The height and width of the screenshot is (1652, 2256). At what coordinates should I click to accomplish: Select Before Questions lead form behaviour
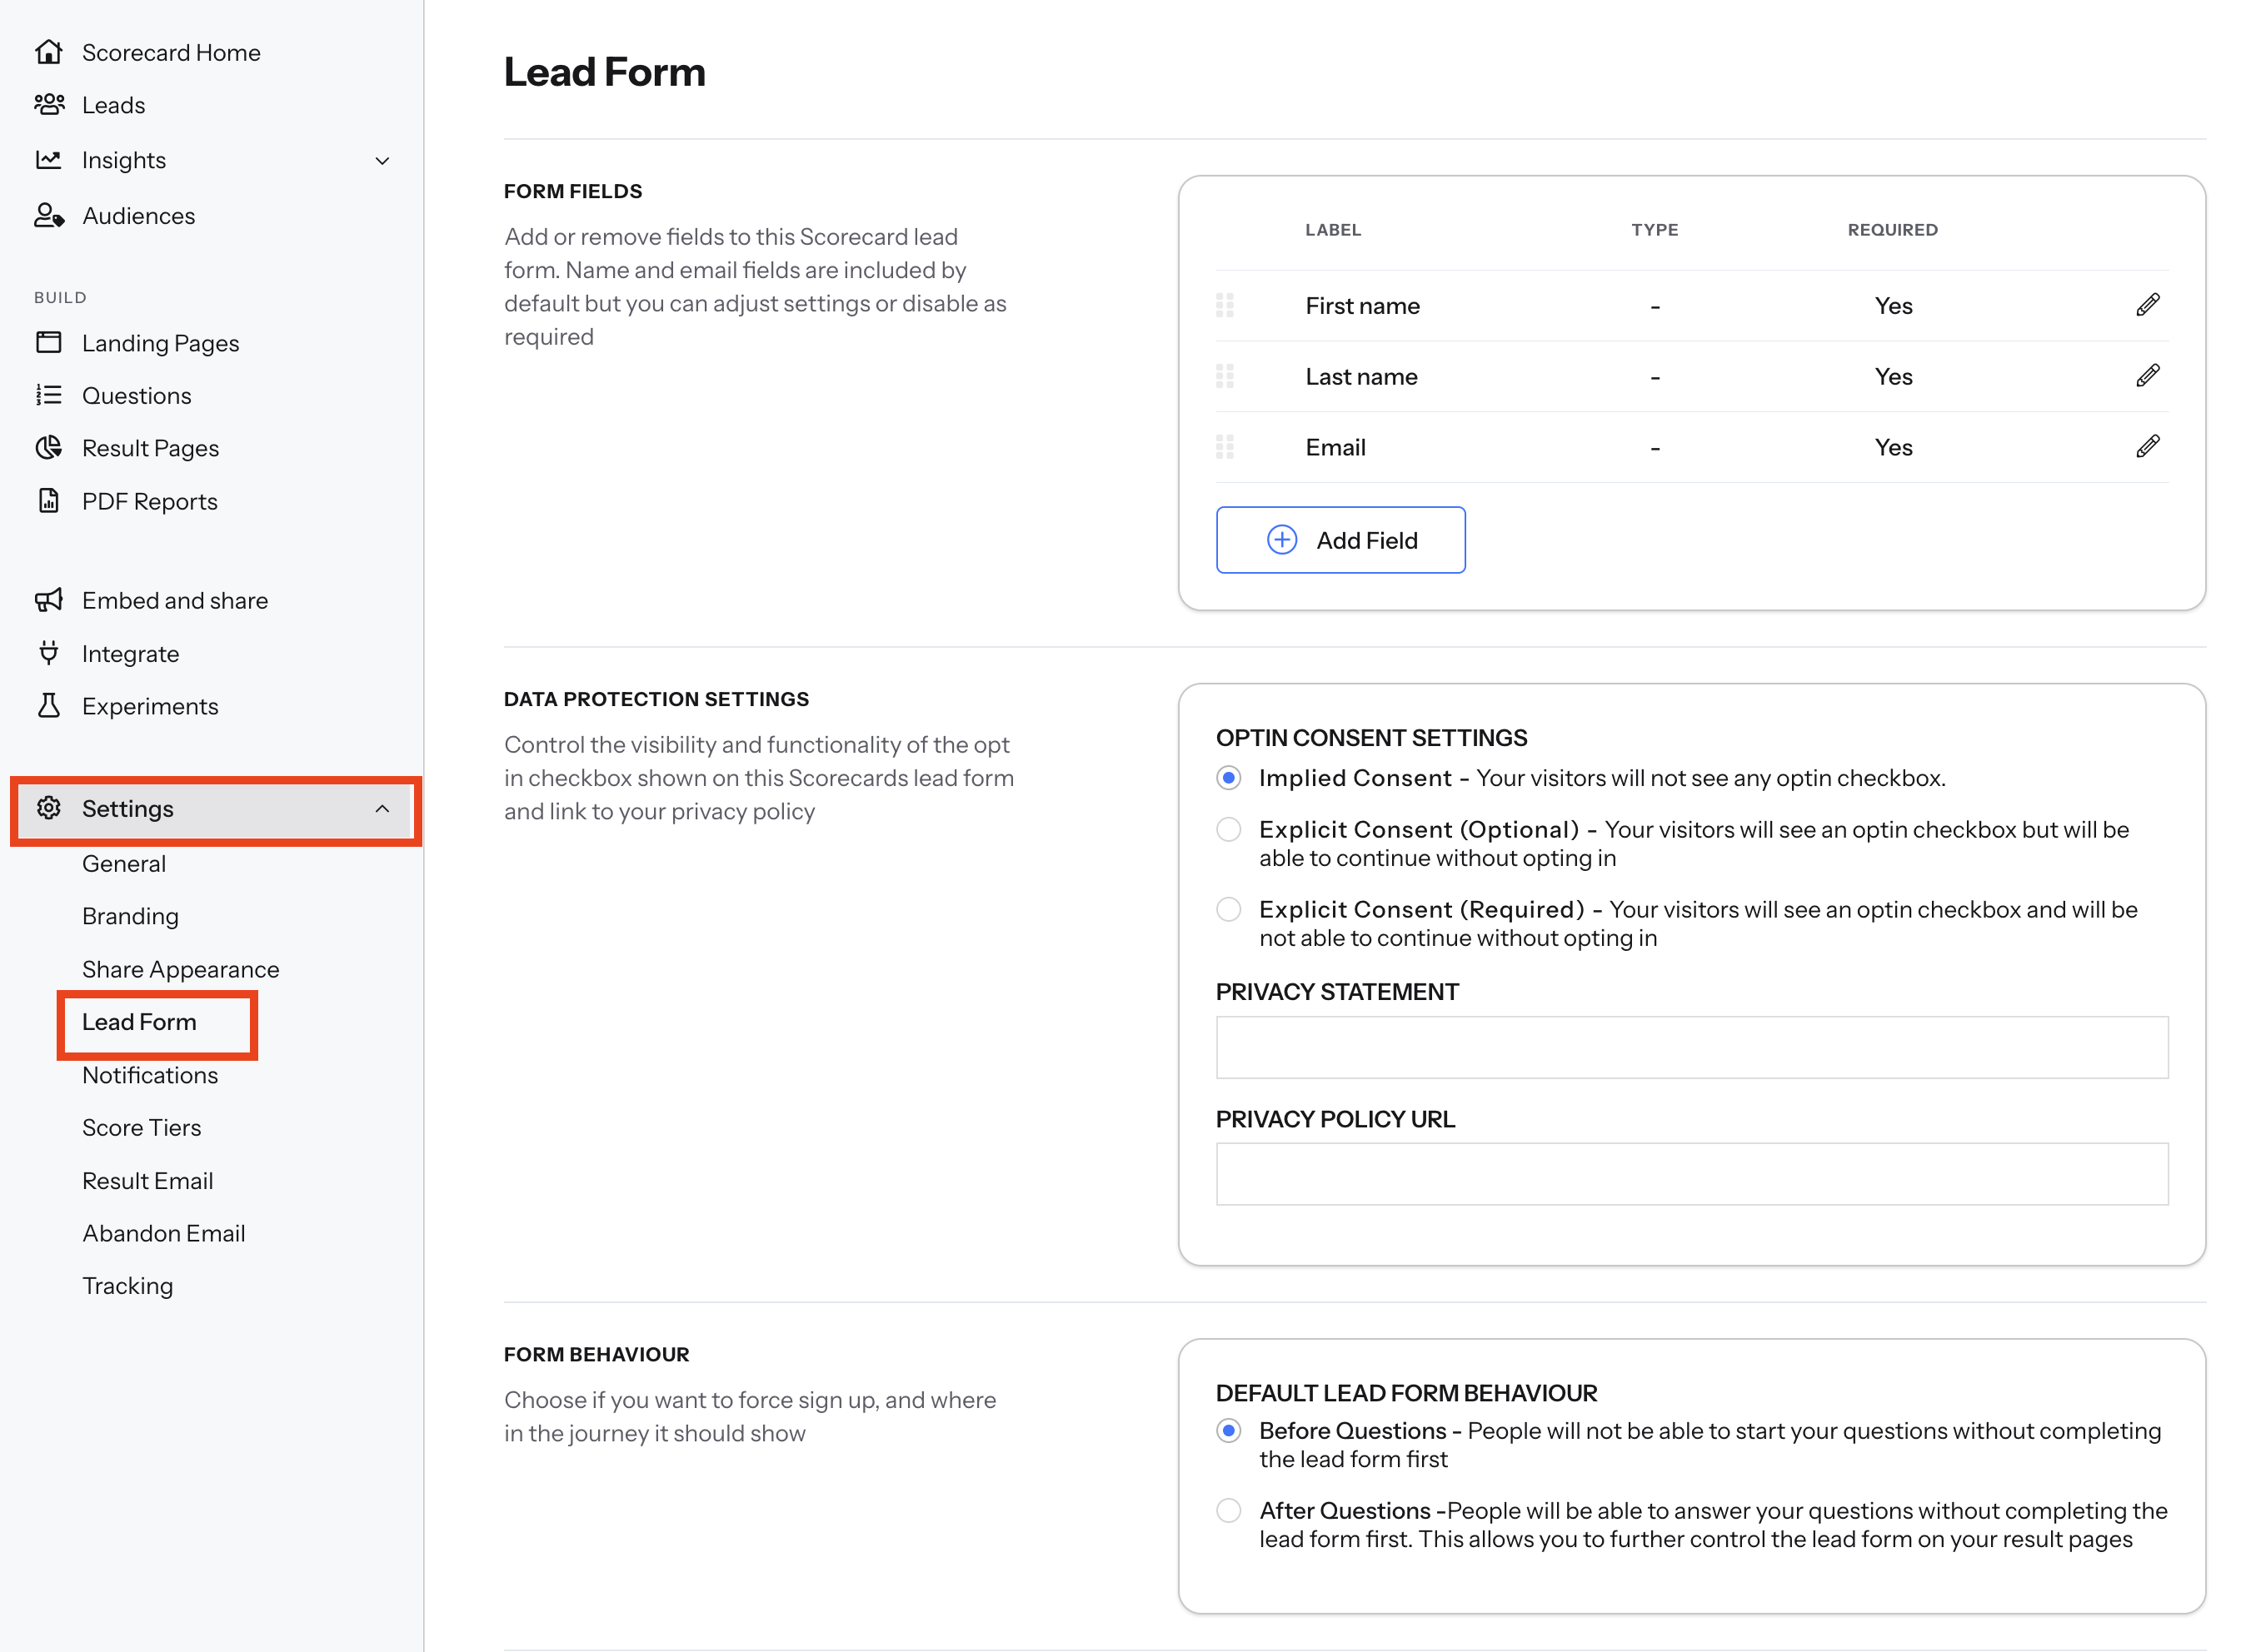point(1229,1431)
